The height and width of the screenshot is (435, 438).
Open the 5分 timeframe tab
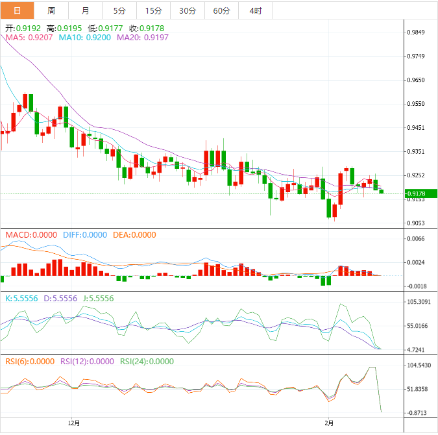(119, 10)
